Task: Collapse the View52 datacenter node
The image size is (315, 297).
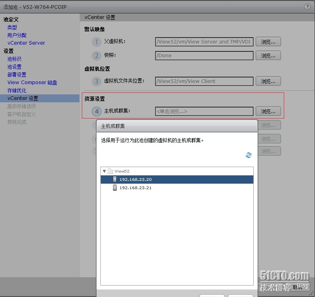Action: point(104,171)
